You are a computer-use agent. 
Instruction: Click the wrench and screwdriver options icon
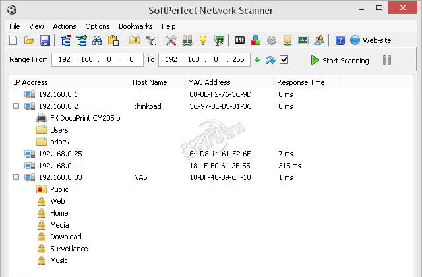pyautogui.click(x=171, y=40)
